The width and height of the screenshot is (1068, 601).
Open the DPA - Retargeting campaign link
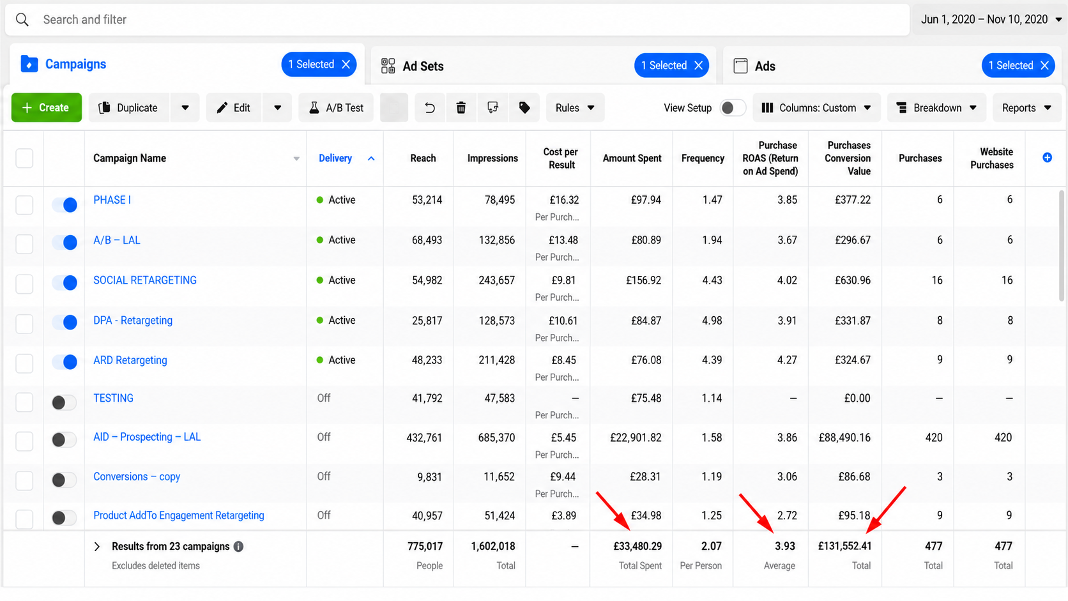pos(133,321)
